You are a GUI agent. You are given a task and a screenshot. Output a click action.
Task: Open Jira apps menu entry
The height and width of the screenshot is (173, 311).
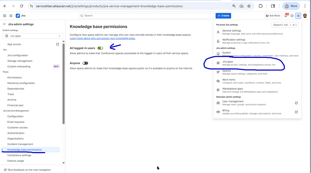(257, 63)
